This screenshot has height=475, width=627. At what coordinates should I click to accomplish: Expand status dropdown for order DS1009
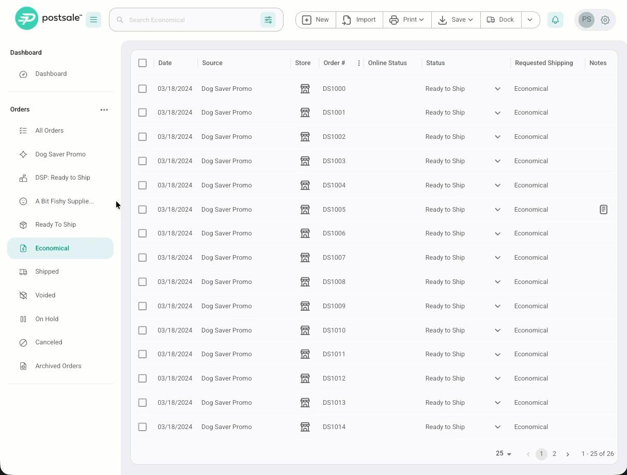[x=497, y=306]
